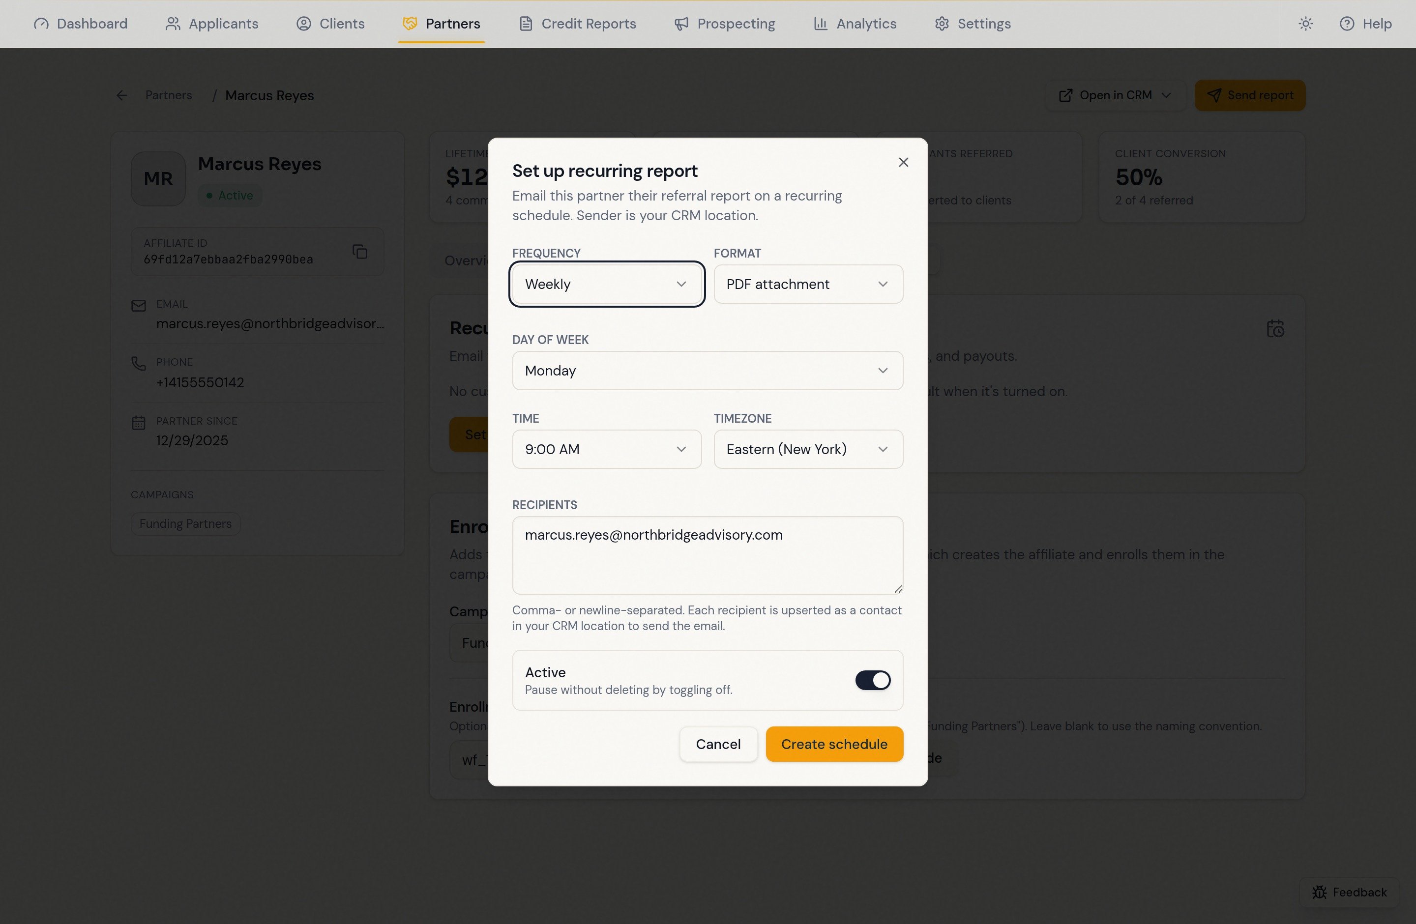Click the Credit Reports document icon

[x=526, y=24]
